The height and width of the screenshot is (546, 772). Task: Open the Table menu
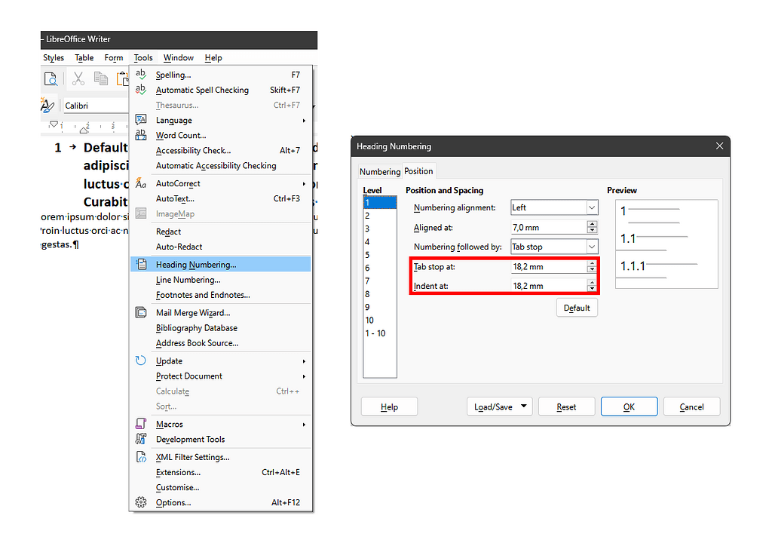84,57
